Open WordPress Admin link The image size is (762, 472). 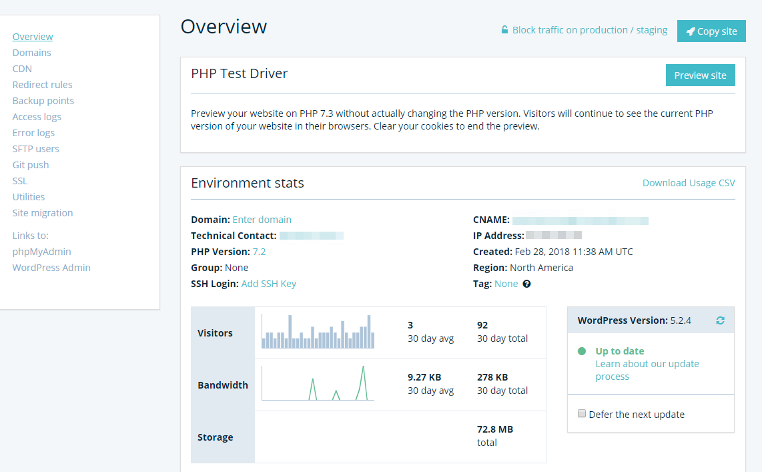pyautogui.click(x=51, y=267)
